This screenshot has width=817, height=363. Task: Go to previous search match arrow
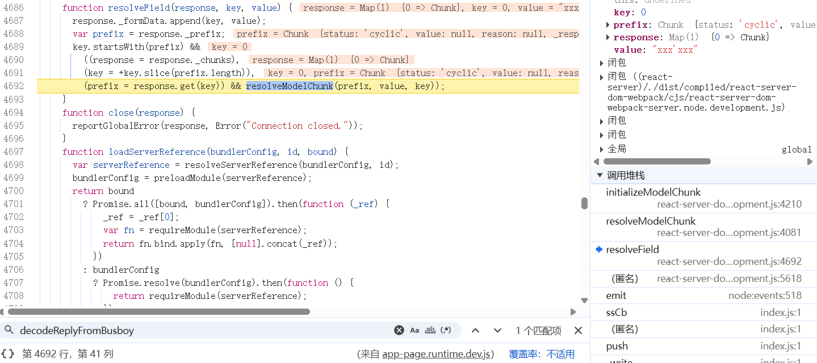click(x=476, y=330)
